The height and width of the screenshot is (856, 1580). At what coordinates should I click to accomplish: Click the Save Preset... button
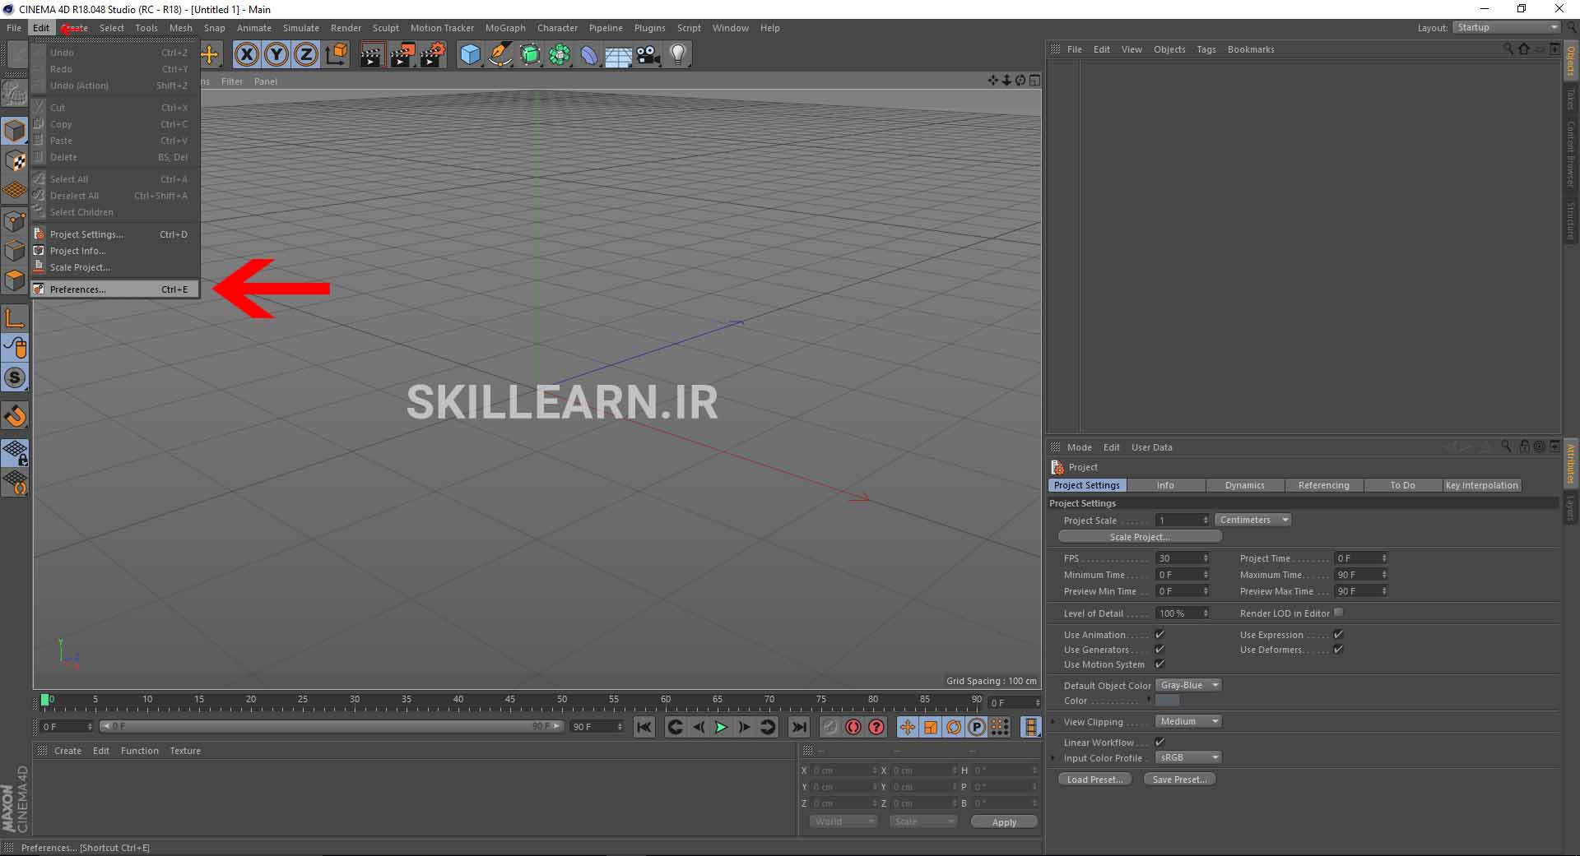[x=1179, y=780]
